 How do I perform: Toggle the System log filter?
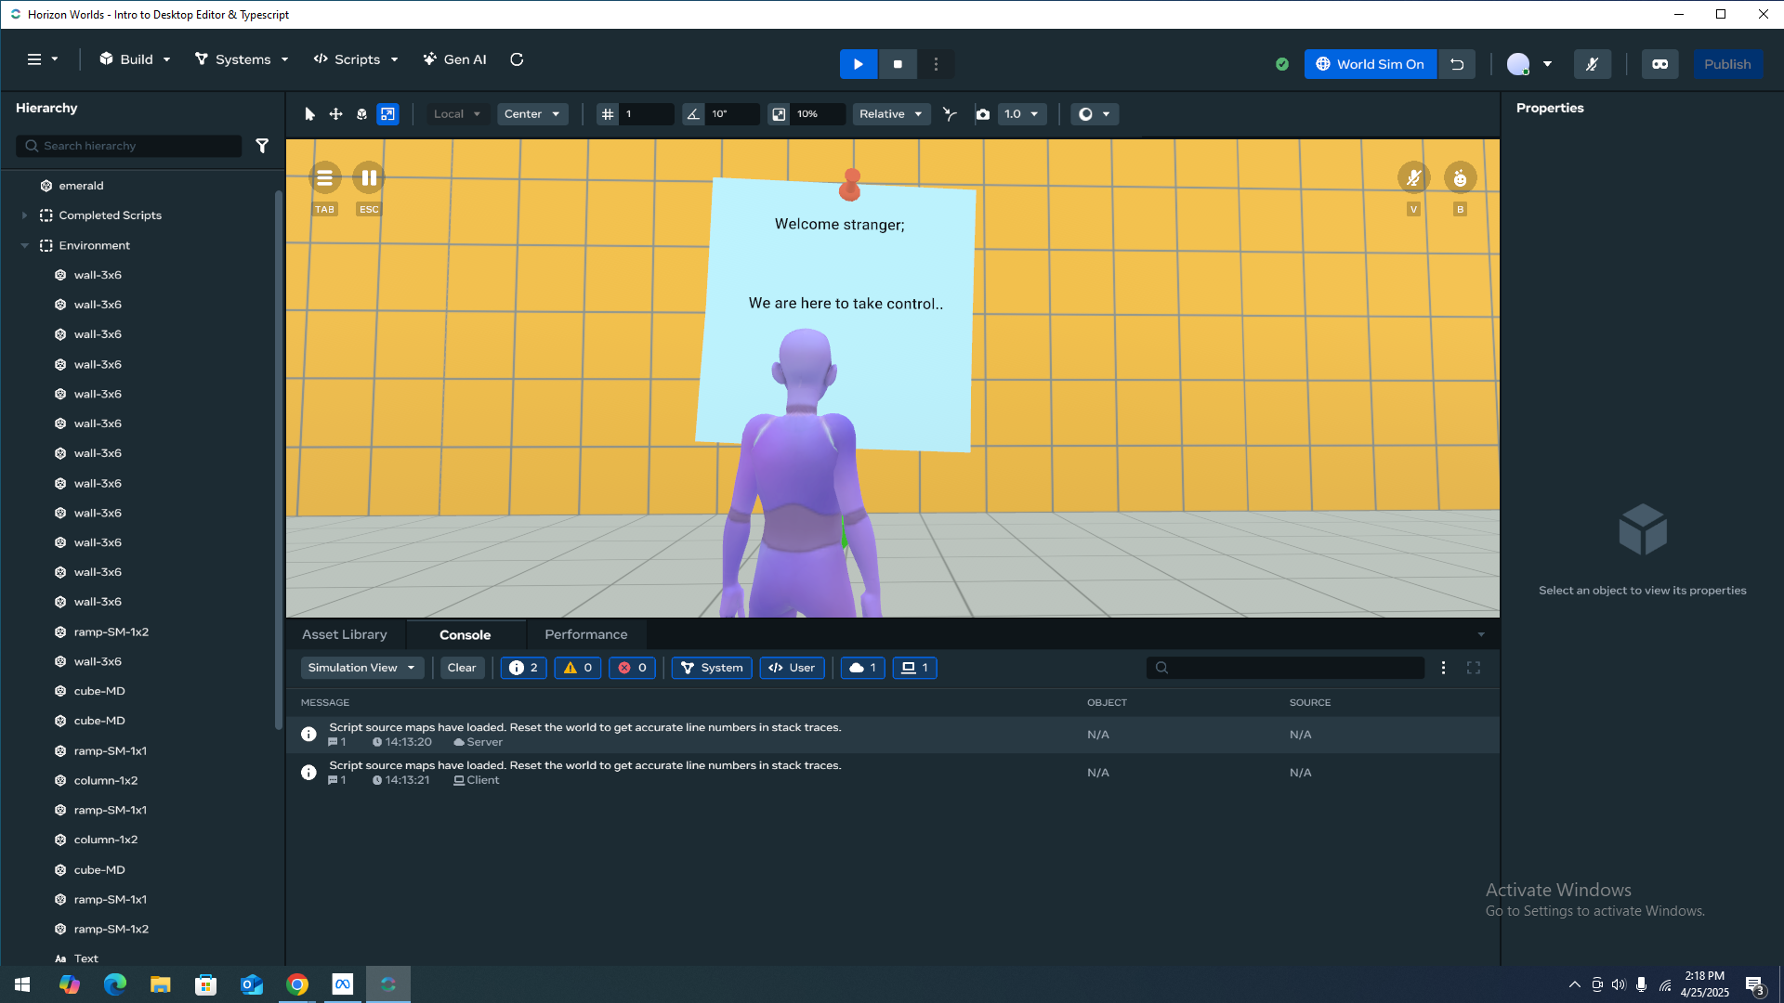[x=712, y=668]
